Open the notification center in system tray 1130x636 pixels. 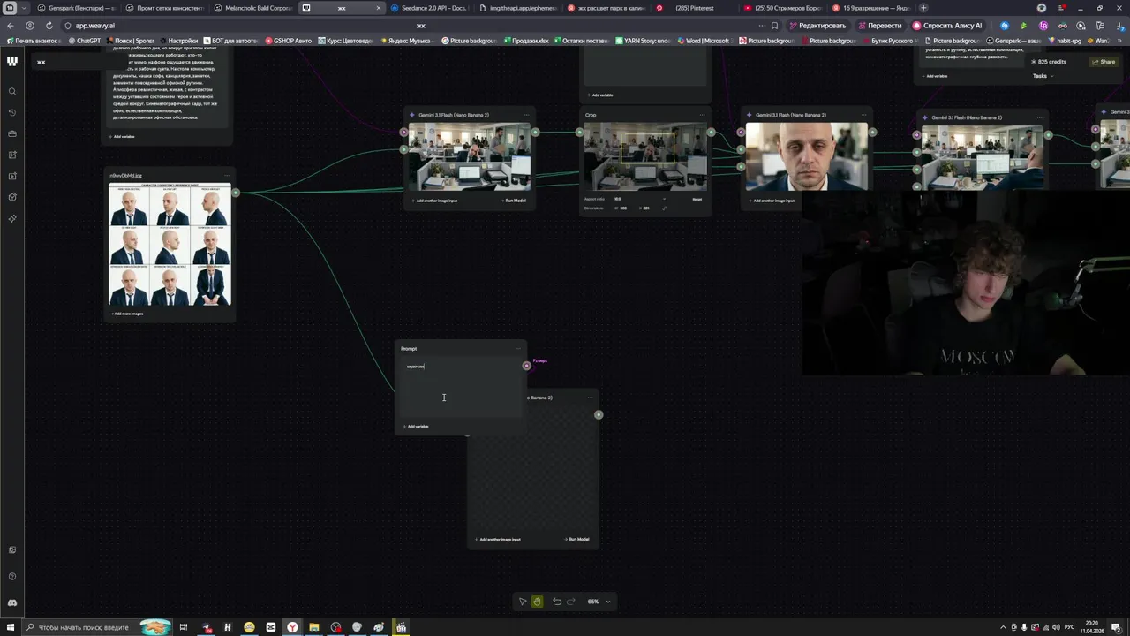(x=1116, y=627)
